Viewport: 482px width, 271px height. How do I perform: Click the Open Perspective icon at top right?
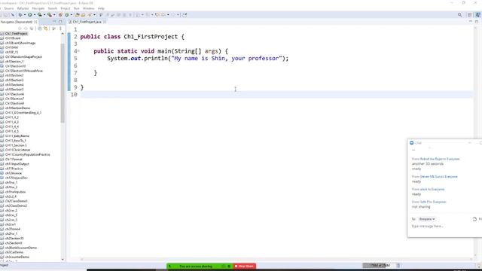tap(470, 15)
